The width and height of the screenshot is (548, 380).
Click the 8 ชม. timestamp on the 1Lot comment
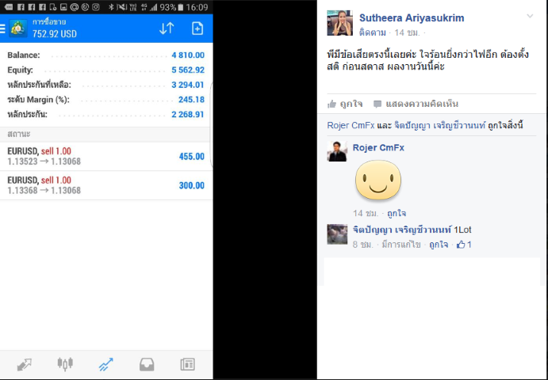tap(362, 245)
